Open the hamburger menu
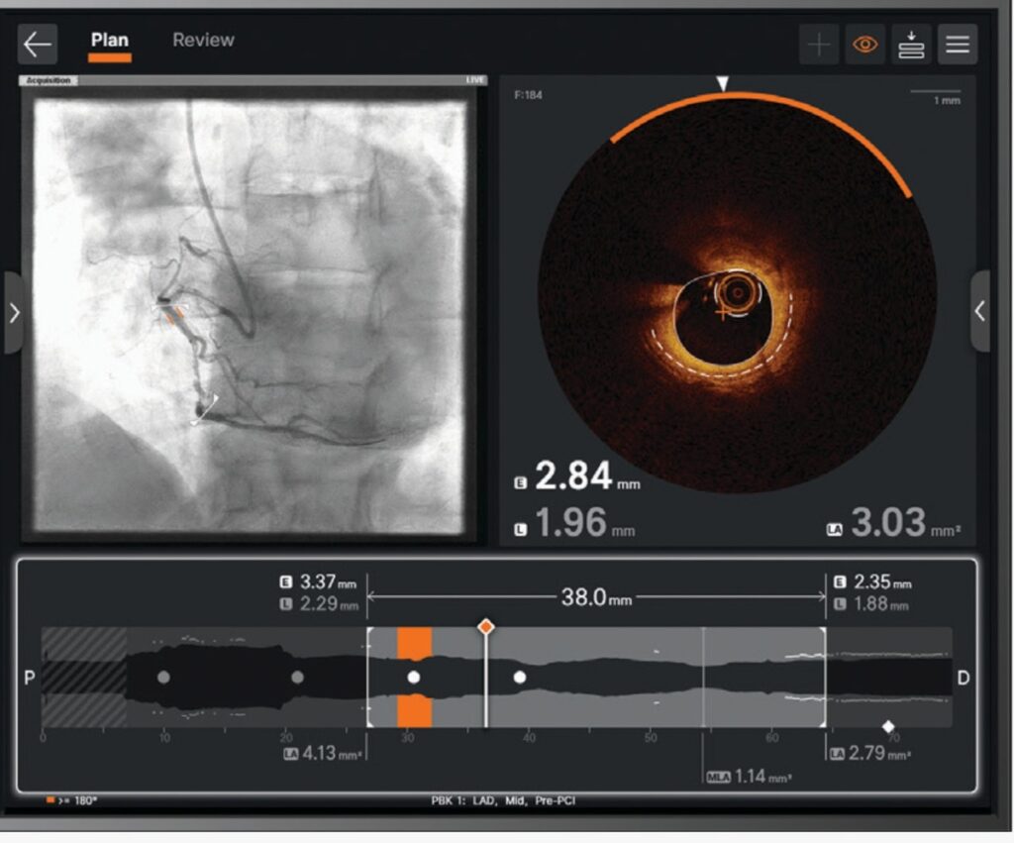The height and width of the screenshot is (843, 1014). click(958, 45)
